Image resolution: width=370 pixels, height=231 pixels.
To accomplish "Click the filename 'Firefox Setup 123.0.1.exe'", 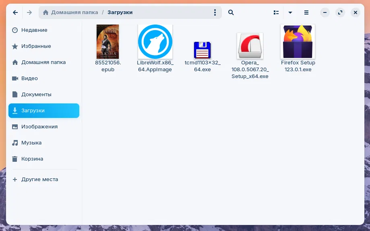I will coord(298,66).
